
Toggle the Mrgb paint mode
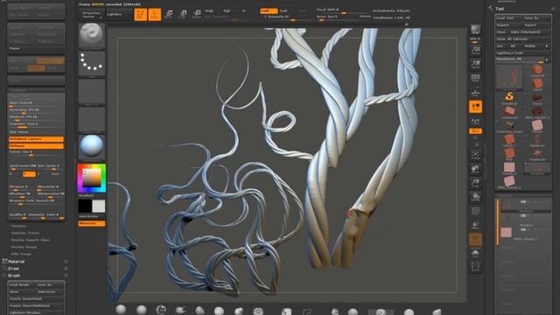[209, 11]
